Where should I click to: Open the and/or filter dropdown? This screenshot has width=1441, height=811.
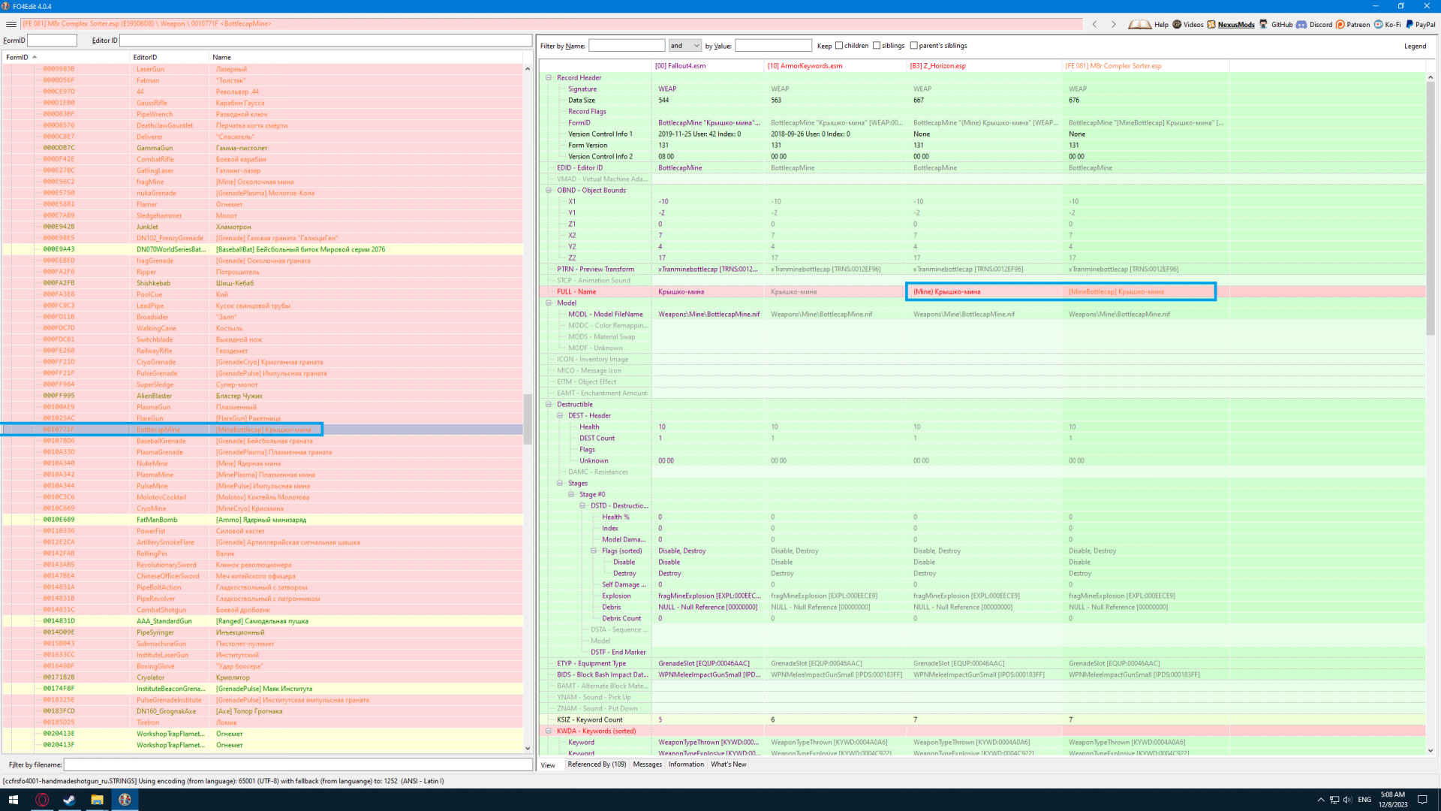coord(684,46)
